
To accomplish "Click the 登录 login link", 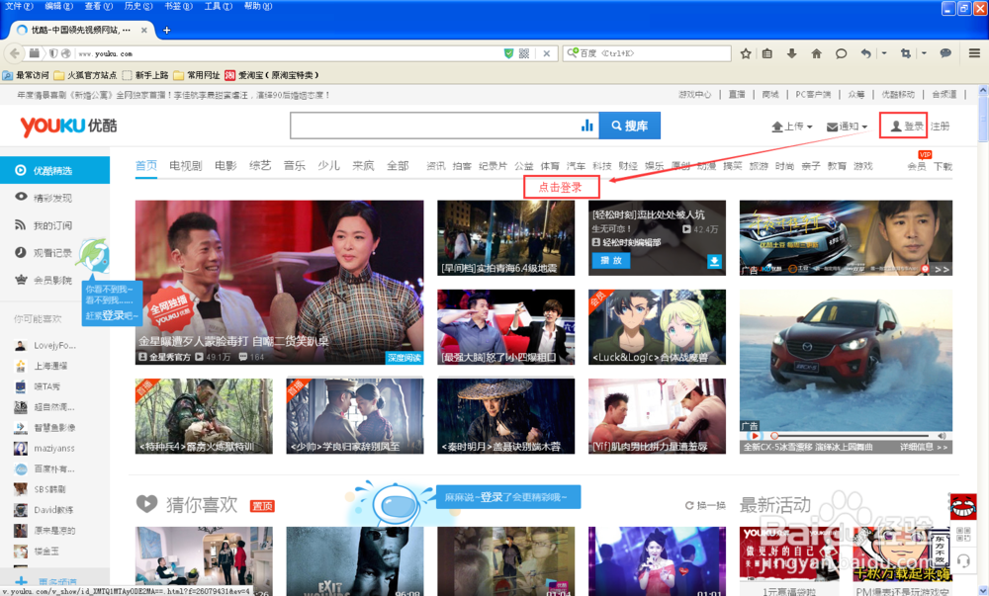I will [906, 126].
